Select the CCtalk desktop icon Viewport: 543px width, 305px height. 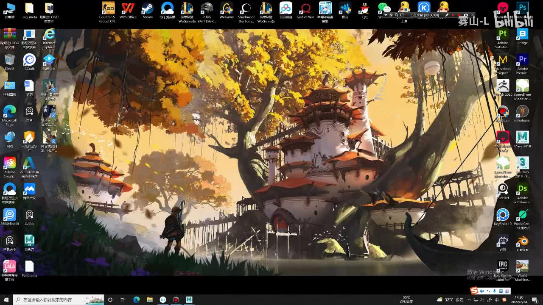[29, 60]
